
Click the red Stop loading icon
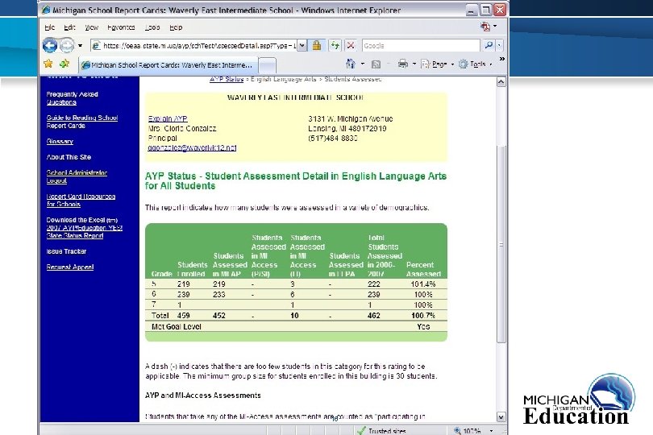[x=351, y=46]
